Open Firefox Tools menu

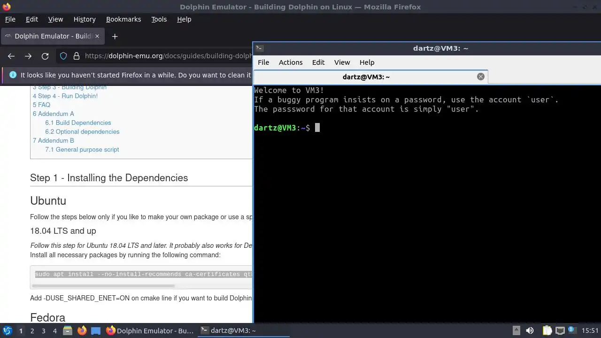coord(159,19)
